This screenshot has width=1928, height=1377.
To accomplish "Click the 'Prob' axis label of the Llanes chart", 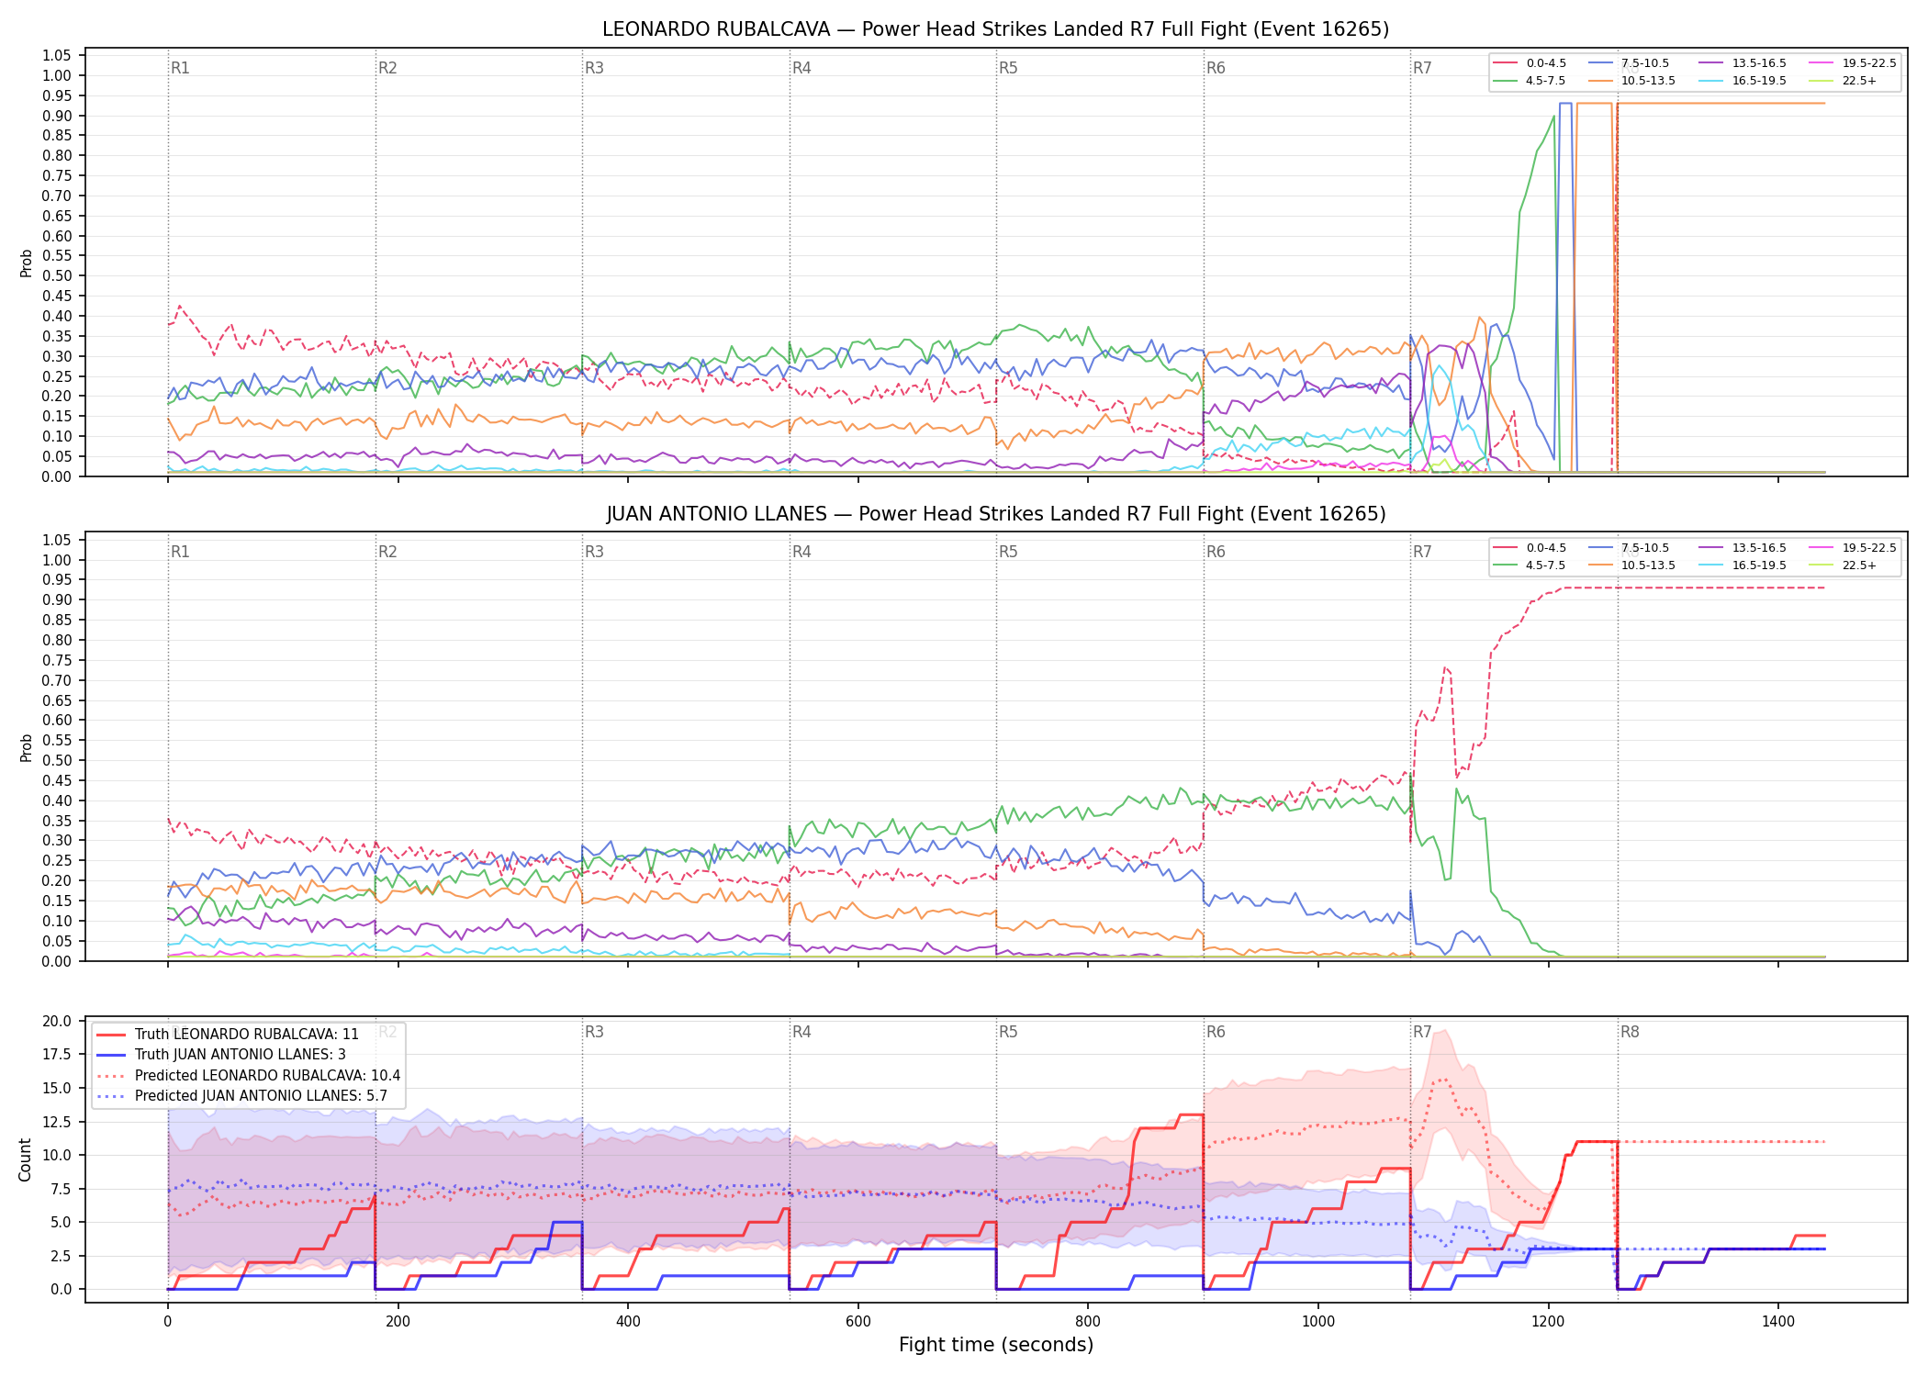I will click(27, 747).
